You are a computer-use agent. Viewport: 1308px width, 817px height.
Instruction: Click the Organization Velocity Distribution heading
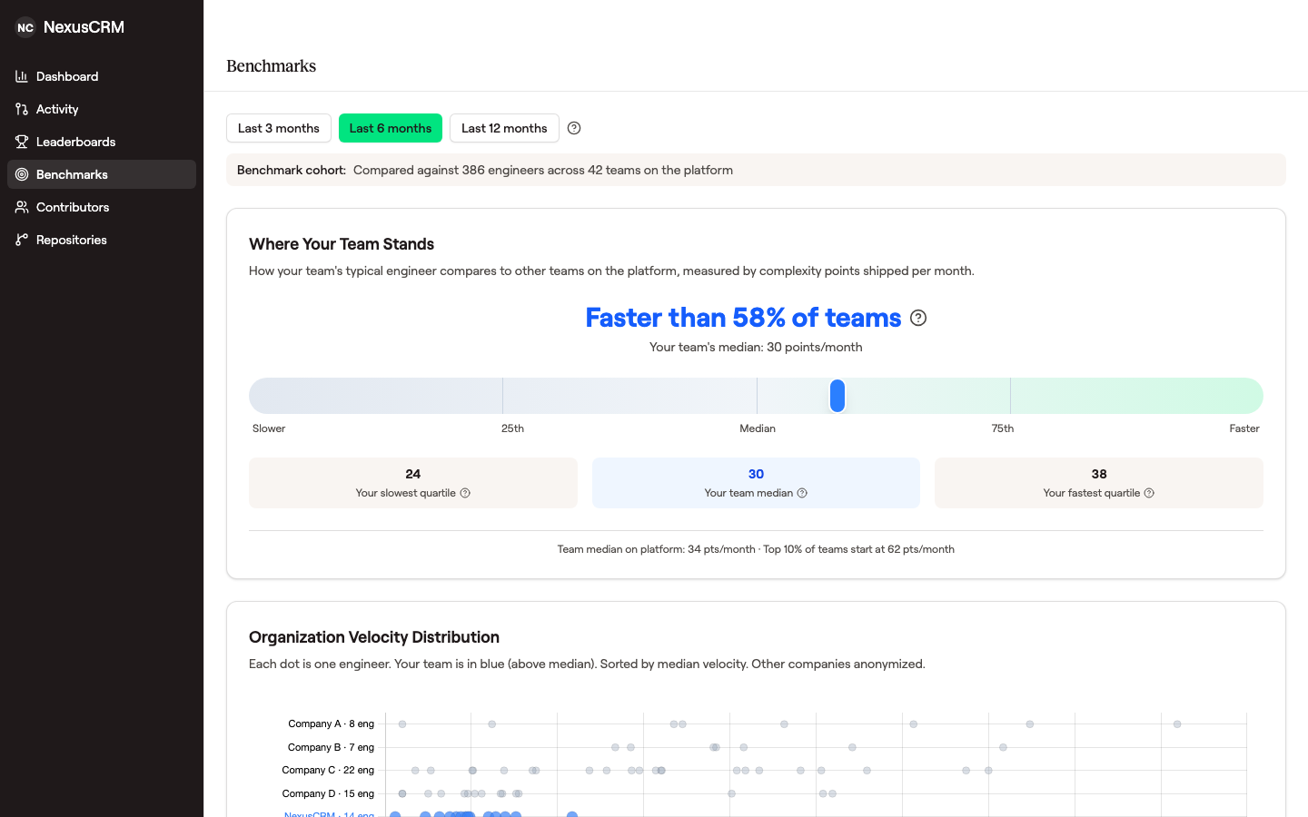(374, 637)
